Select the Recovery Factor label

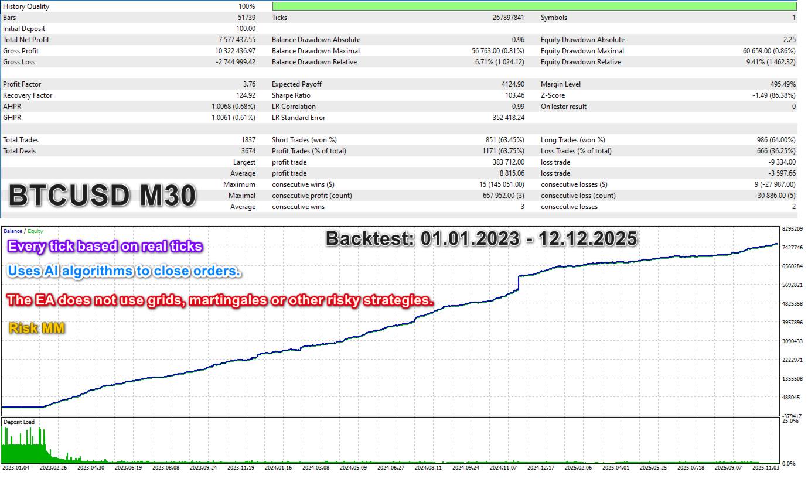click(x=28, y=95)
